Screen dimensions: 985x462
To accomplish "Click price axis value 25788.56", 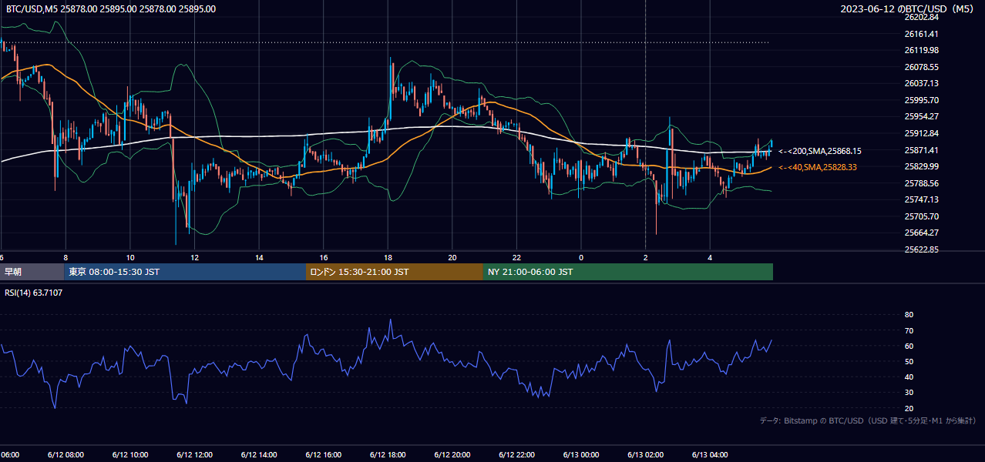I will click(x=921, y=183).
